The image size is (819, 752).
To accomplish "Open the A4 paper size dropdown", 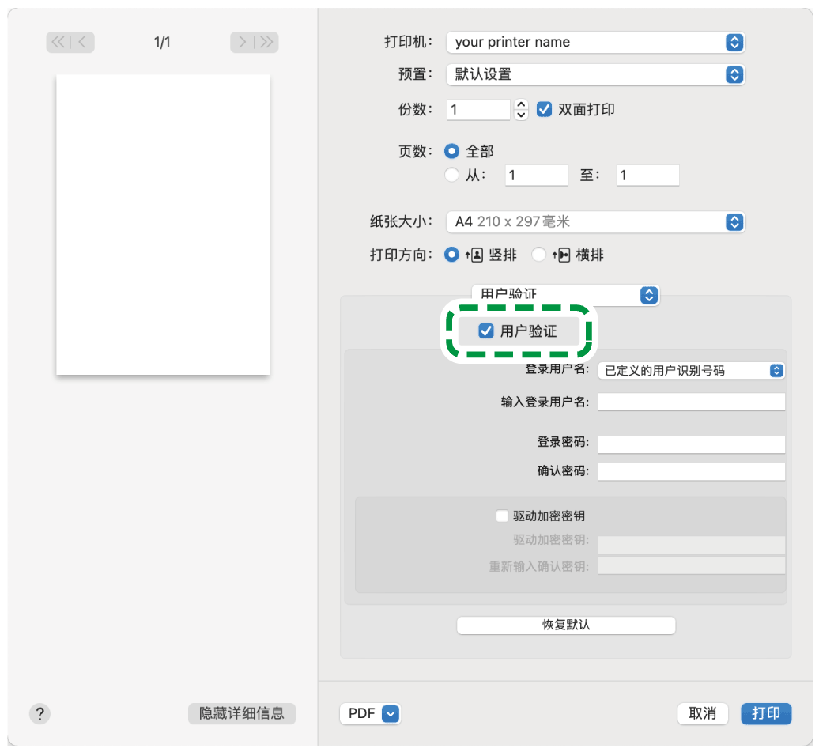I will tap(594, 222).
